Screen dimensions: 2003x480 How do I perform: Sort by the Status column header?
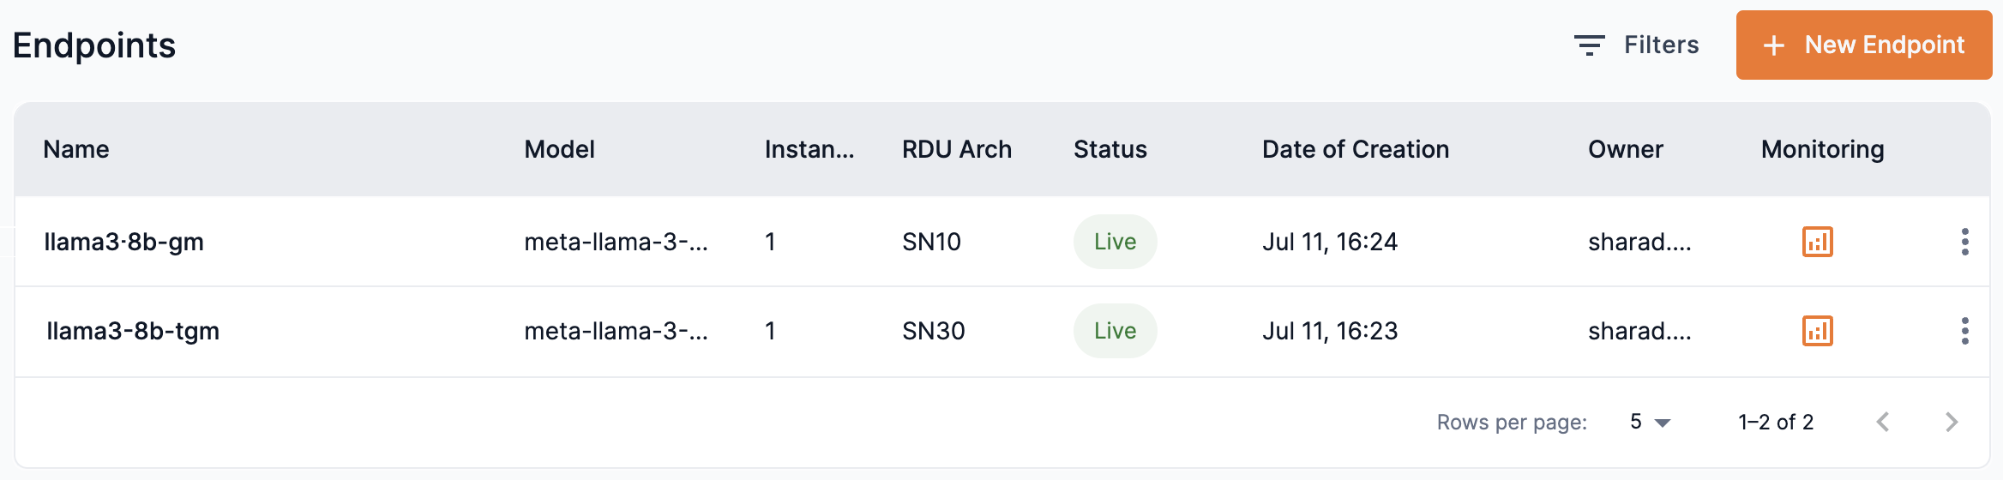(1110, 149)
